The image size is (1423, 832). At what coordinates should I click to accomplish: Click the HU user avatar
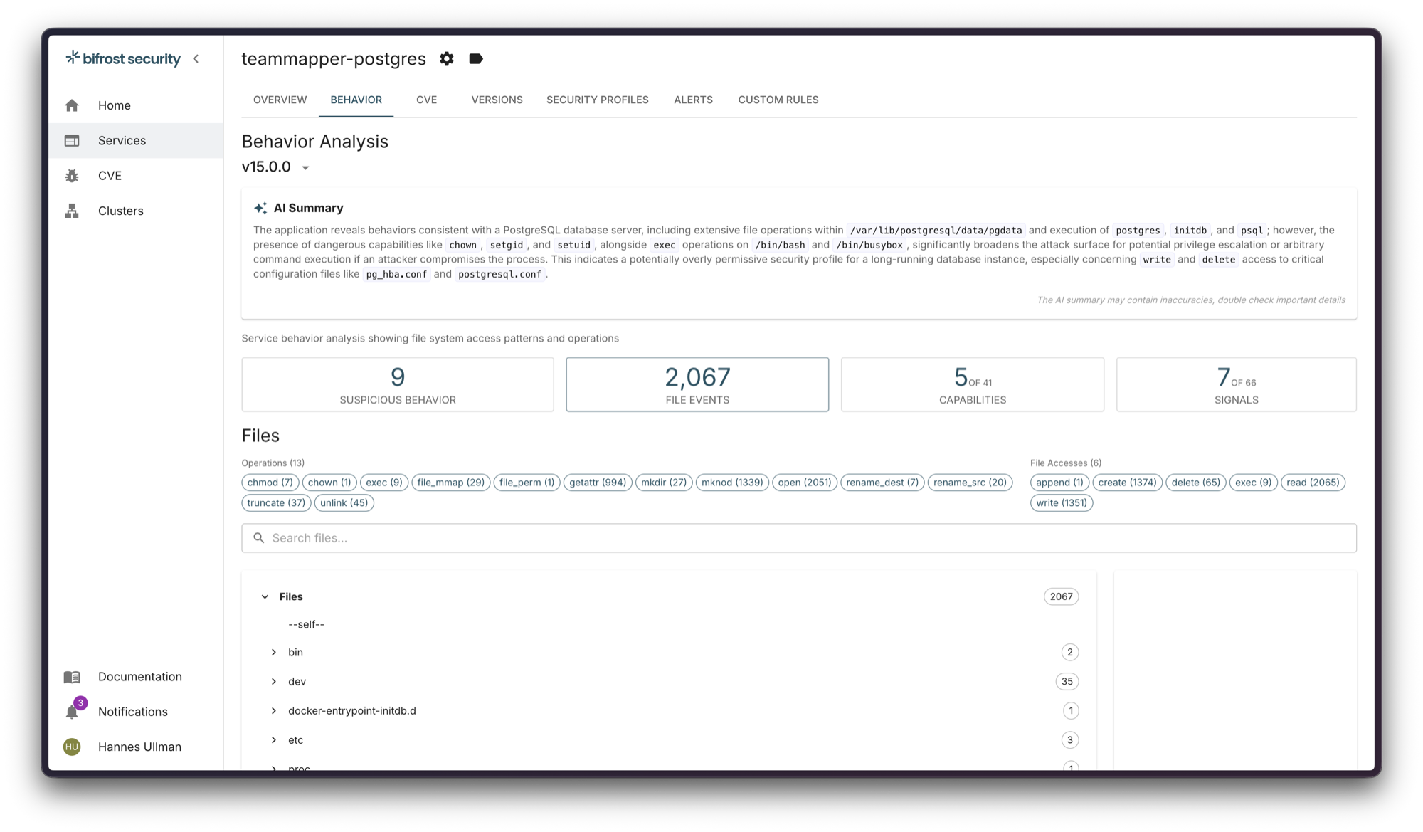coord(72,747)
